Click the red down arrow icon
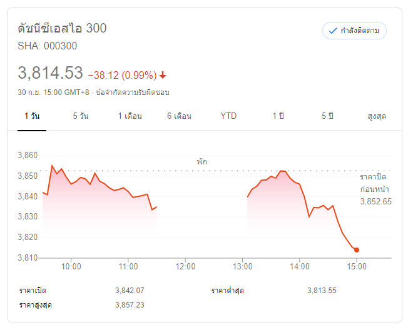408x330 pixels. [163, 75]
